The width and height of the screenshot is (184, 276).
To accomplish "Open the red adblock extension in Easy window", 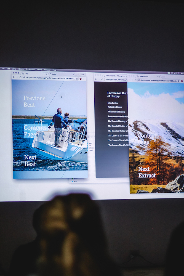I will 81,79.
